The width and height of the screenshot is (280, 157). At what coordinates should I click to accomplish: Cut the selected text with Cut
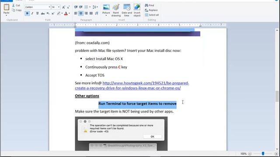pyautogui.click(x=16, y=5)
